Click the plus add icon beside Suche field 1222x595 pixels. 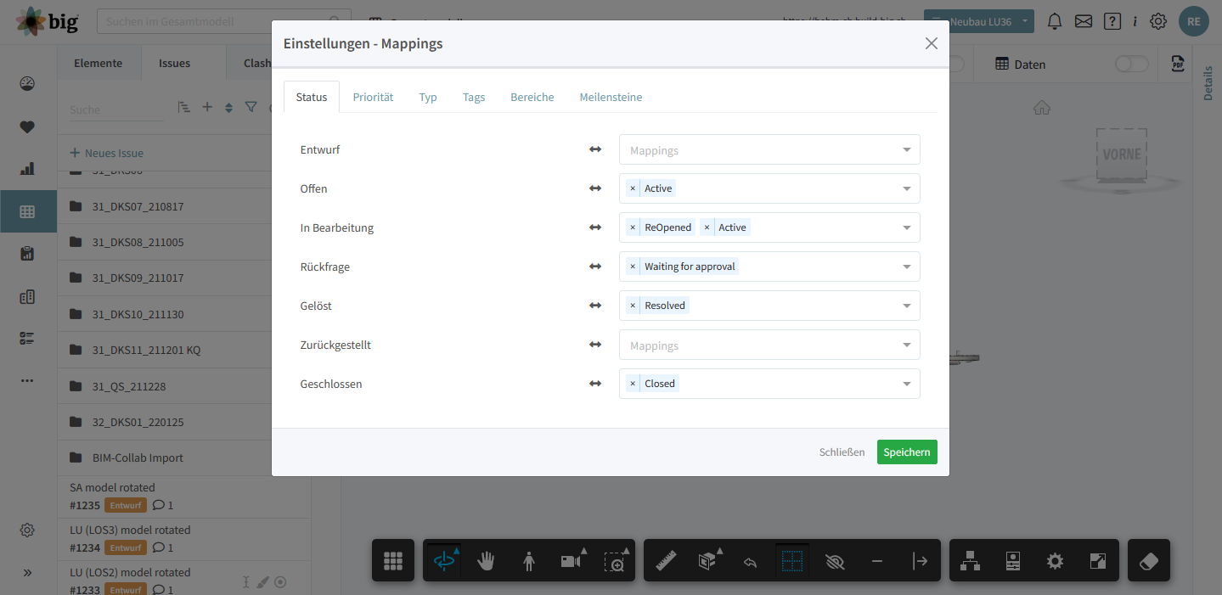[206, 107]
